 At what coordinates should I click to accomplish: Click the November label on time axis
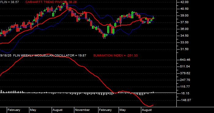click(83, 110)
